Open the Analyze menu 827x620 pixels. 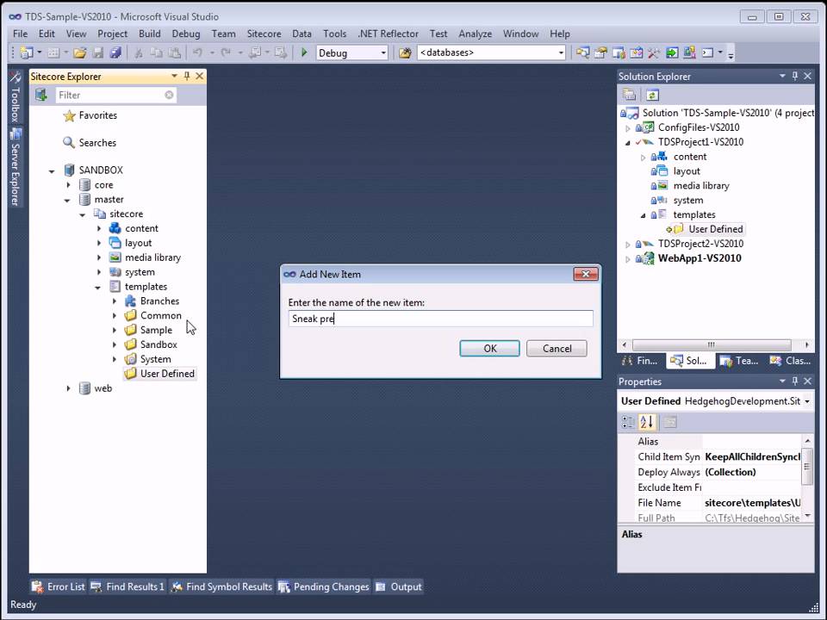pyautogui.click(x=475, y=34)
